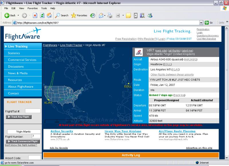Screen dimensions: 229x166
Task: Open the Back button history dropdown arrow
Action: pos(18,15)
